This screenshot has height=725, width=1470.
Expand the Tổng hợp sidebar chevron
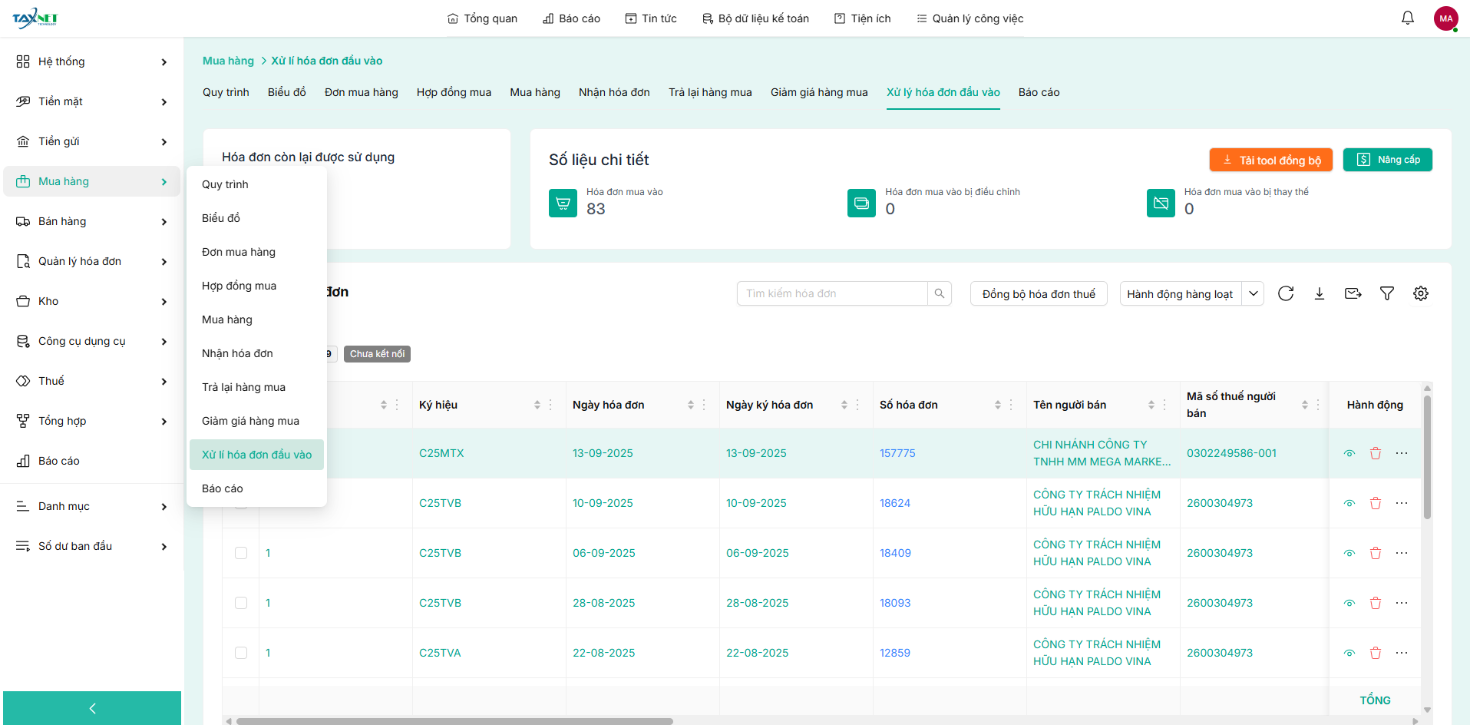[x=164, y=422]
